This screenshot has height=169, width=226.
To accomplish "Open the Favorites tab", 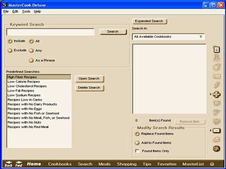I will pyautogui.click(x=167, y=164).
